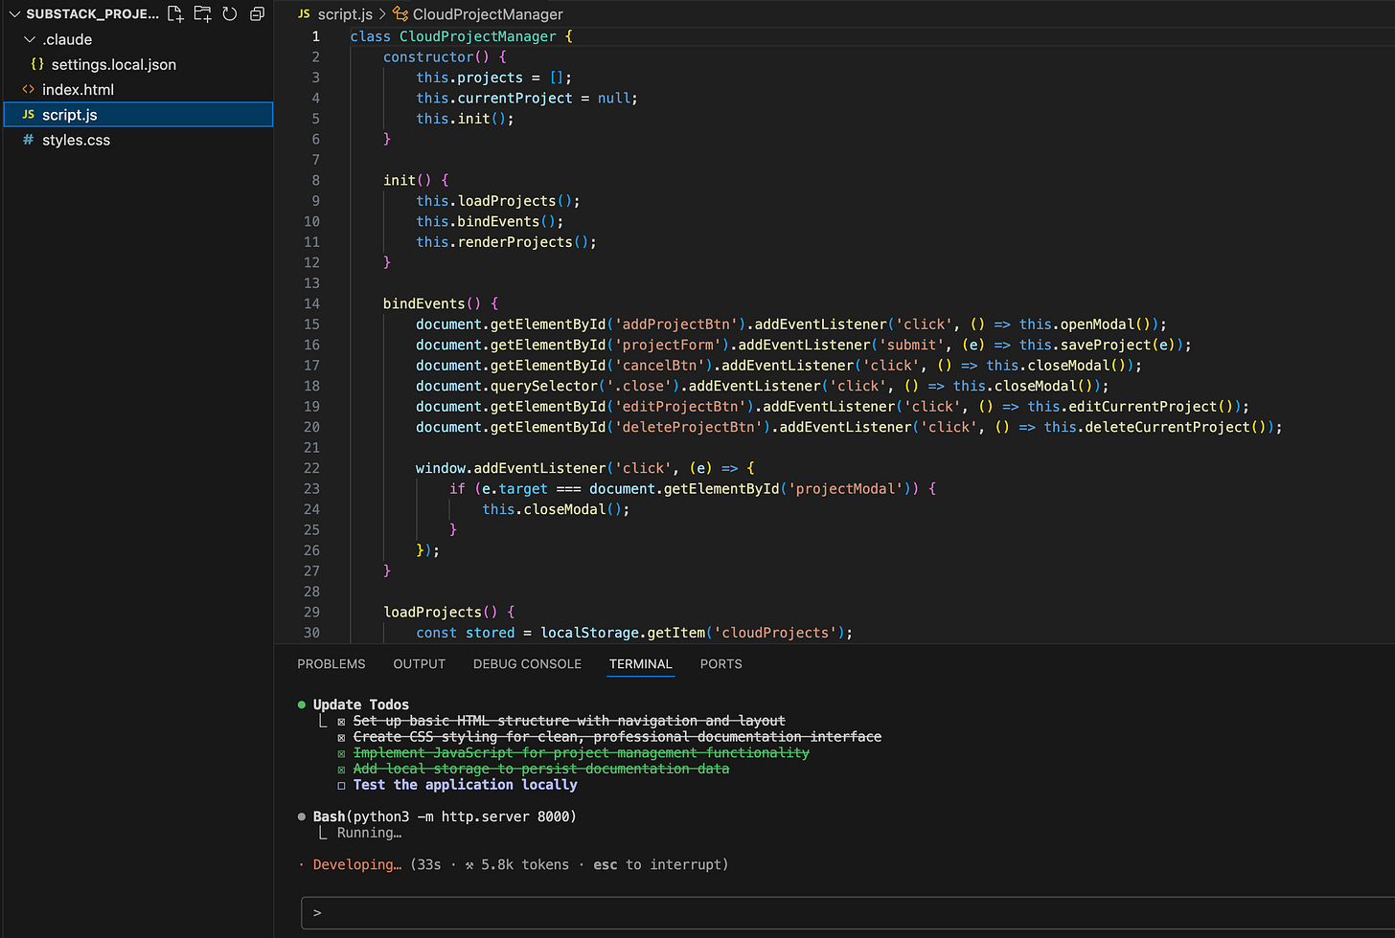Click 'cloudProjects' string on line 30
1395x938 pixels.
click(x=775, y=633)
